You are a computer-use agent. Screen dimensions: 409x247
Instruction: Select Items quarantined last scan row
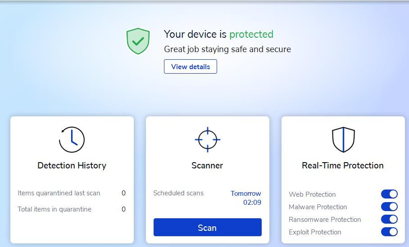[72, 193]
